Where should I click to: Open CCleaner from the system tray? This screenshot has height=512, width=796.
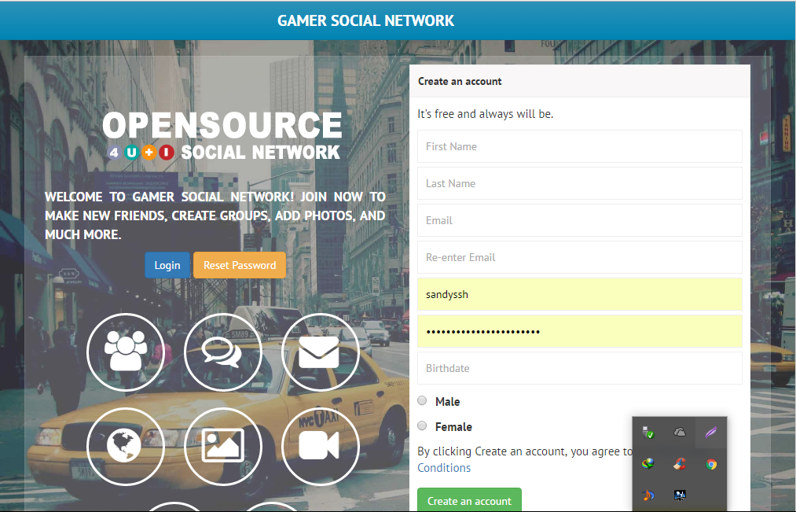pyautogui.click(x=679, y=464)
